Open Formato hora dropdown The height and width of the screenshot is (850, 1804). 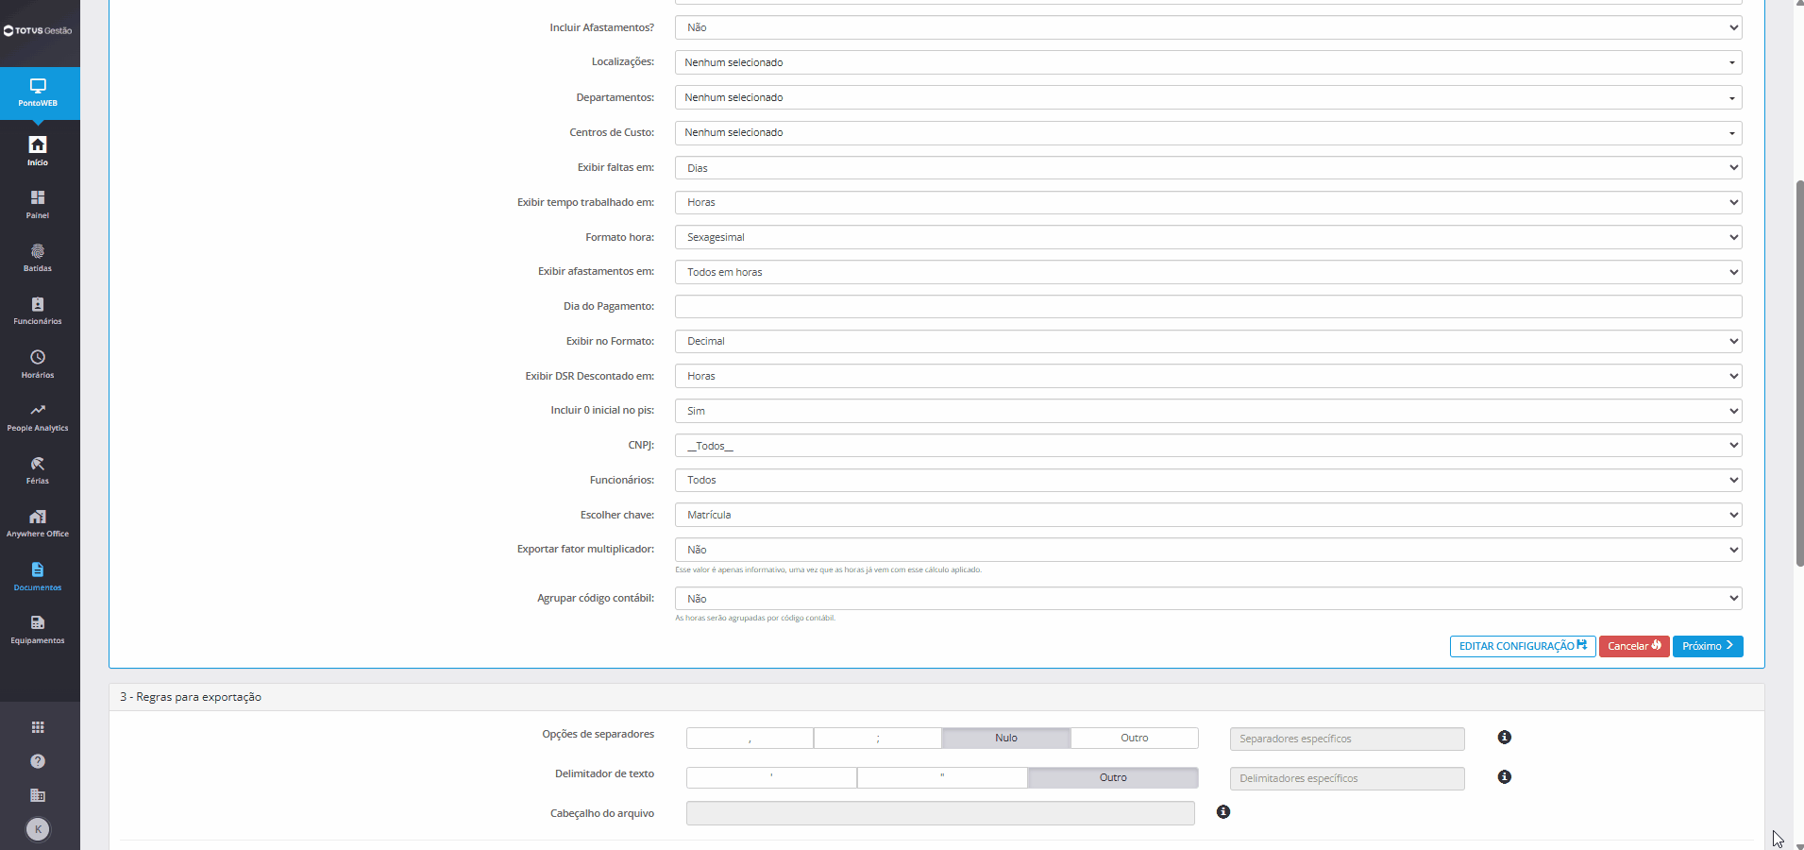pyautogui.click(x=1208, y=237)
